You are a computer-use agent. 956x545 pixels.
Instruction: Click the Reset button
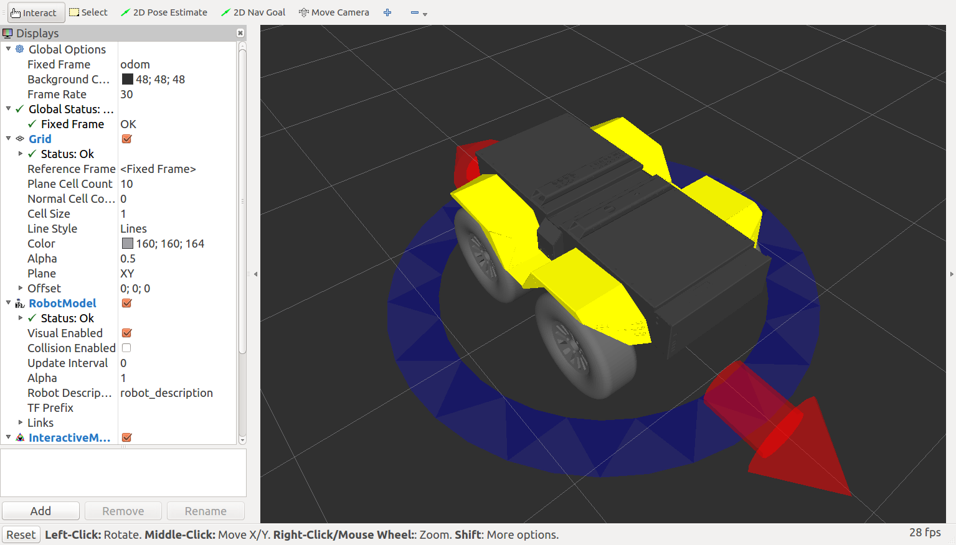pyautogui.click(x=21, y=534)
